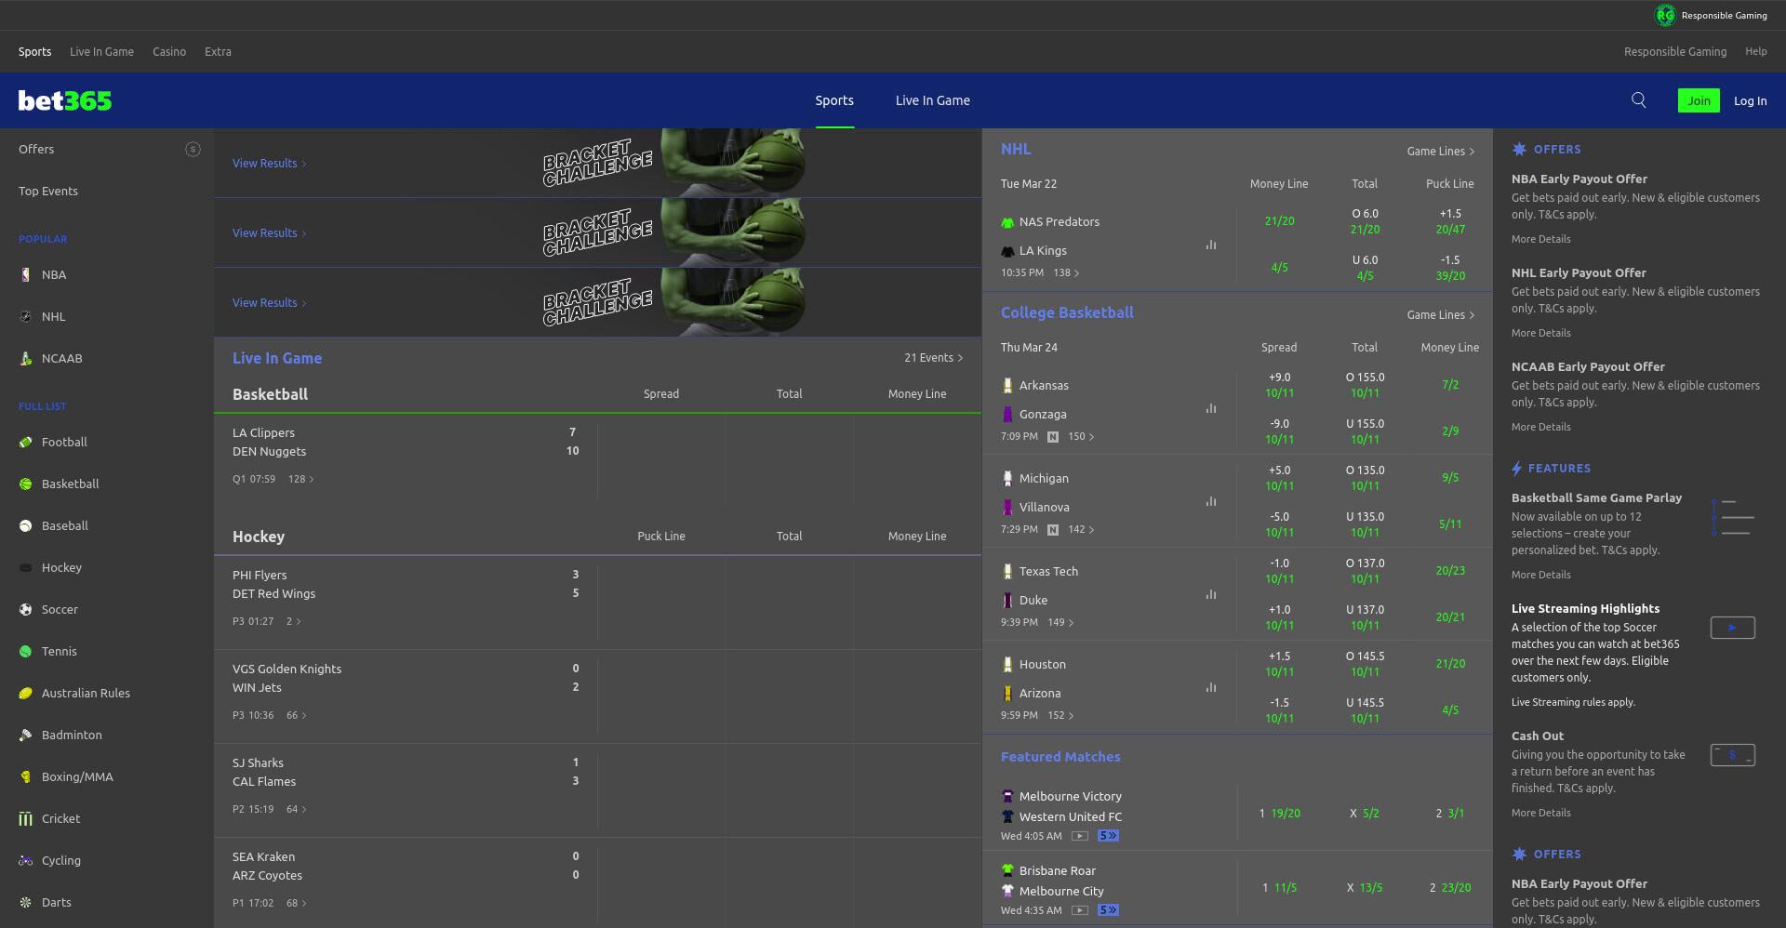1786x928 pixels.
Task: Select Gonzaga money line 2/9
Action: coord(1450,431)
